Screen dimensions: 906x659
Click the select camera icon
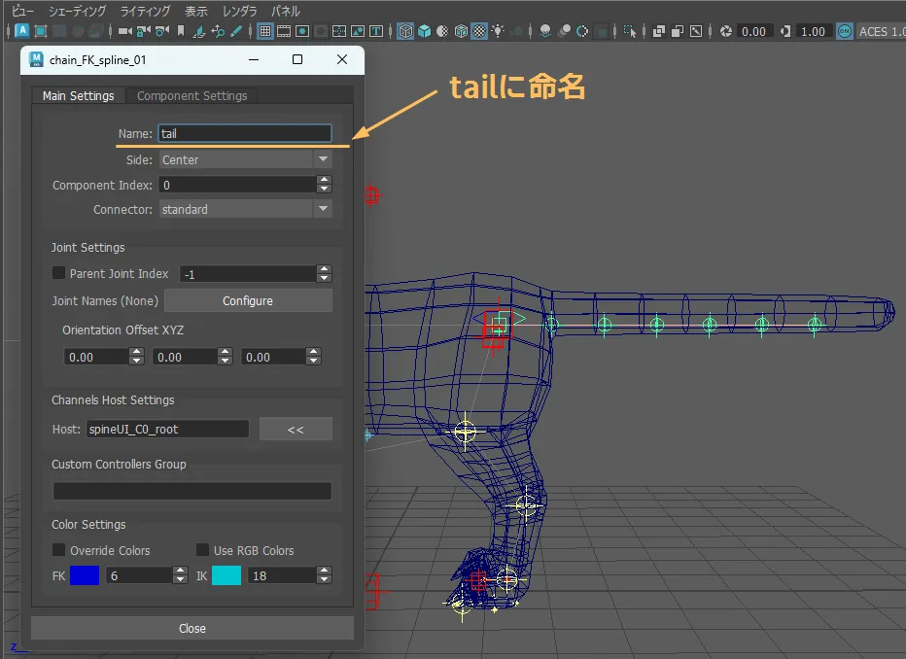pos(126,31)
